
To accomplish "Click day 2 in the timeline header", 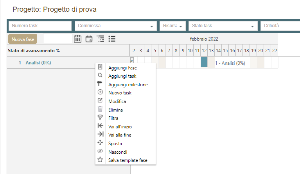I will coord(134,51).
